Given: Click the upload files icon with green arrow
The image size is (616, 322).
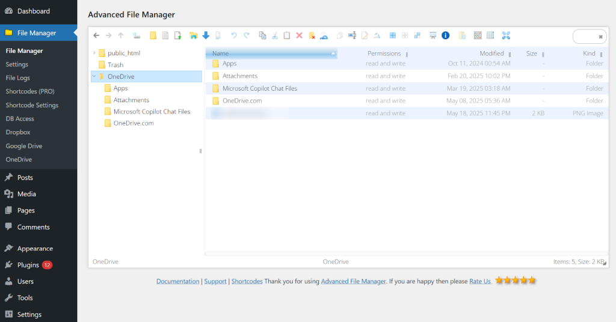Looking at the screenshot, I should tap(178, 35).
